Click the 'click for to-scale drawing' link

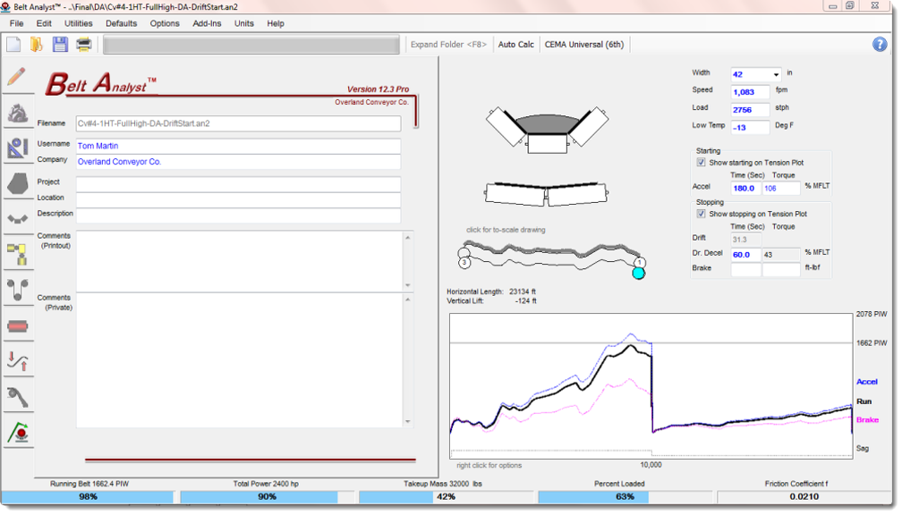(506, 230)
